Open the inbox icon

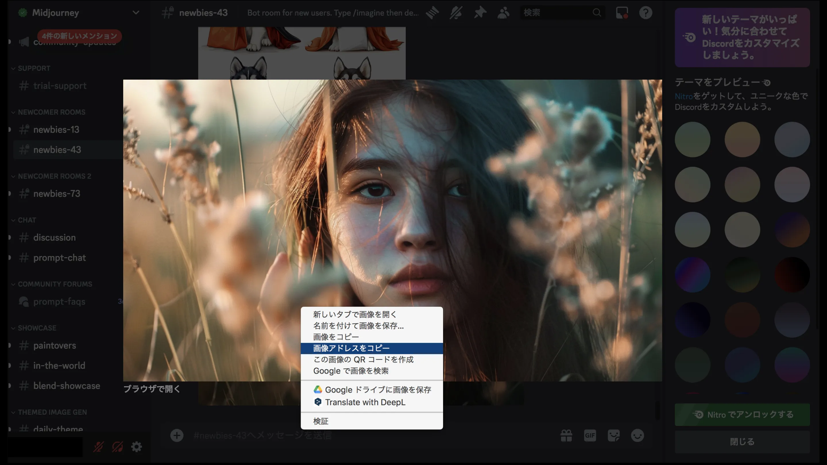point(622,13)
